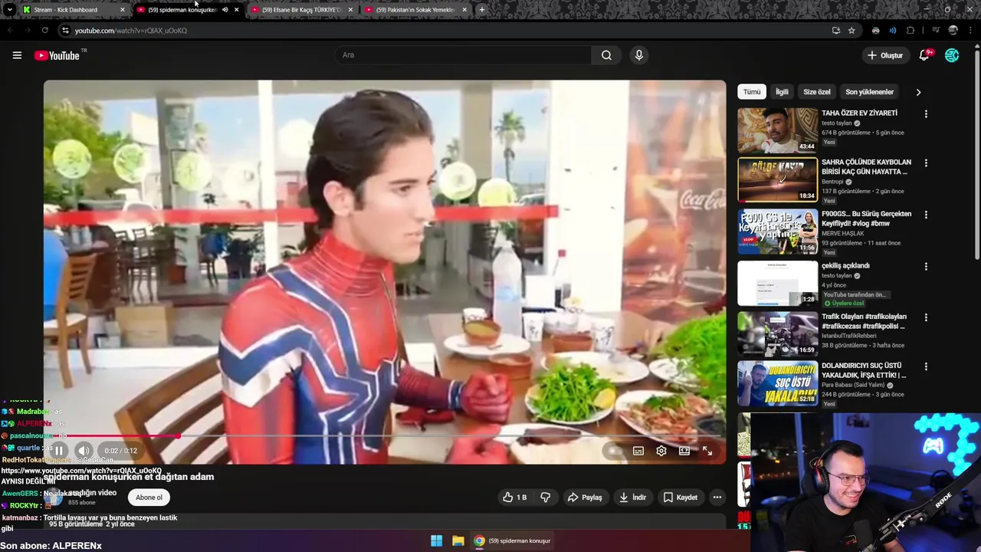Start voice search with microphone icon

pyautogui.click(x=639, y=55)
